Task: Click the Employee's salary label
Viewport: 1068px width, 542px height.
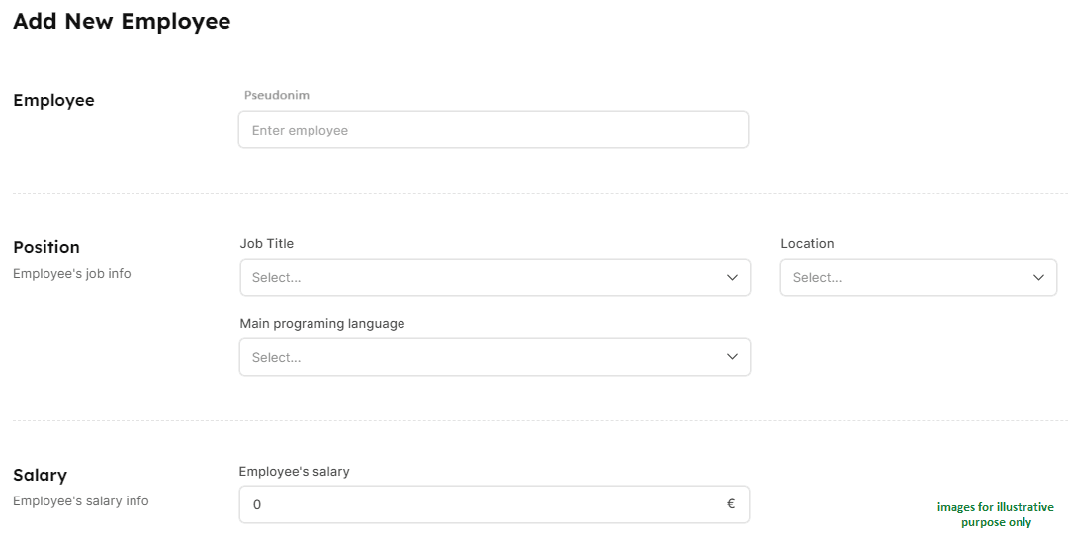Action: click(295, 472)
